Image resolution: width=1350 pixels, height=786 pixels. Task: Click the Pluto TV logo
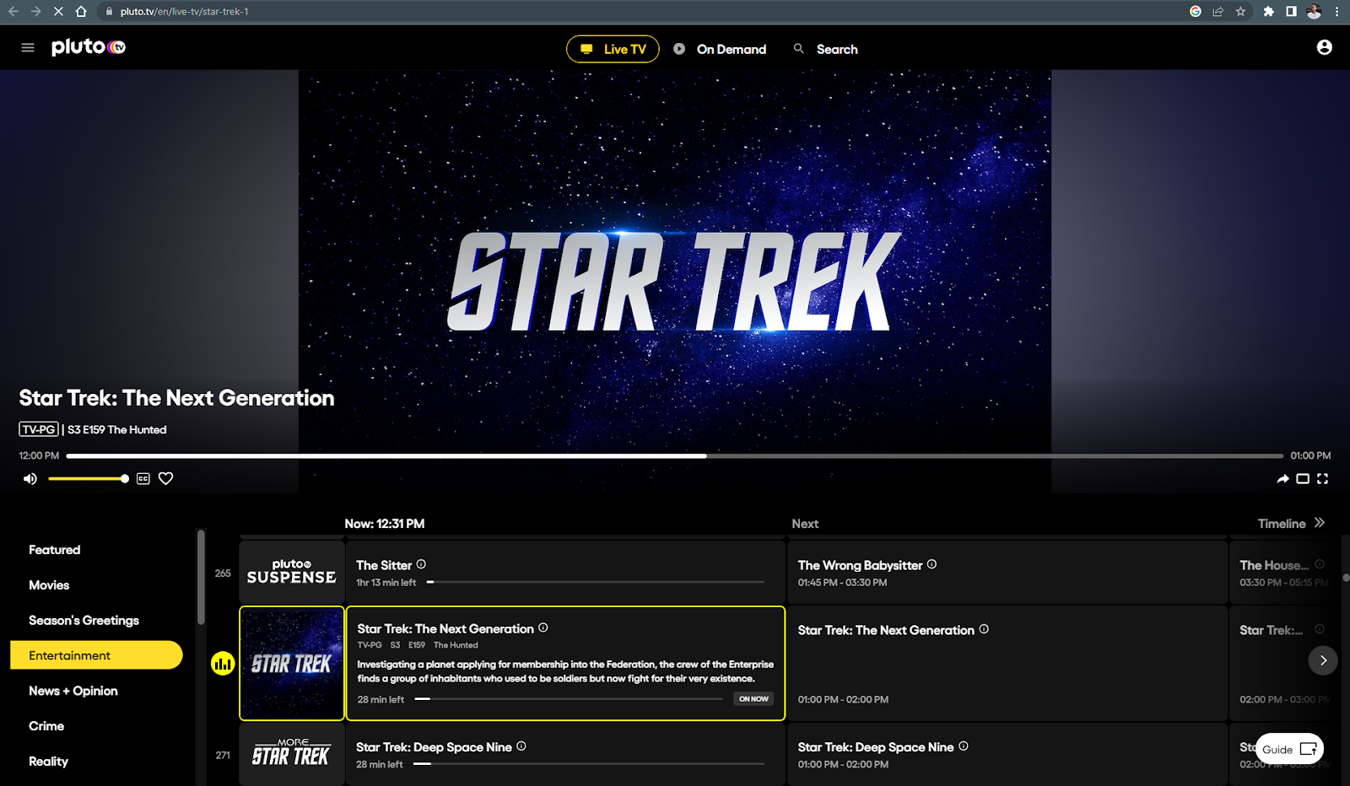pos(89,47)
